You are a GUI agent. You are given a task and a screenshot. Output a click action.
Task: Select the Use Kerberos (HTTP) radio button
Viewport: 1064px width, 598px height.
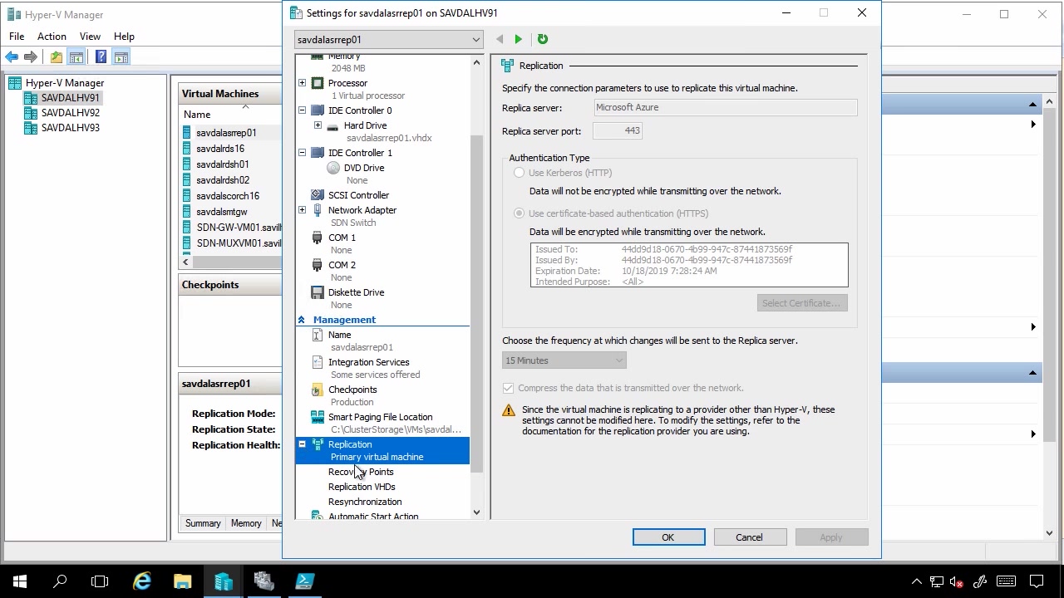[x=519, y=173]
